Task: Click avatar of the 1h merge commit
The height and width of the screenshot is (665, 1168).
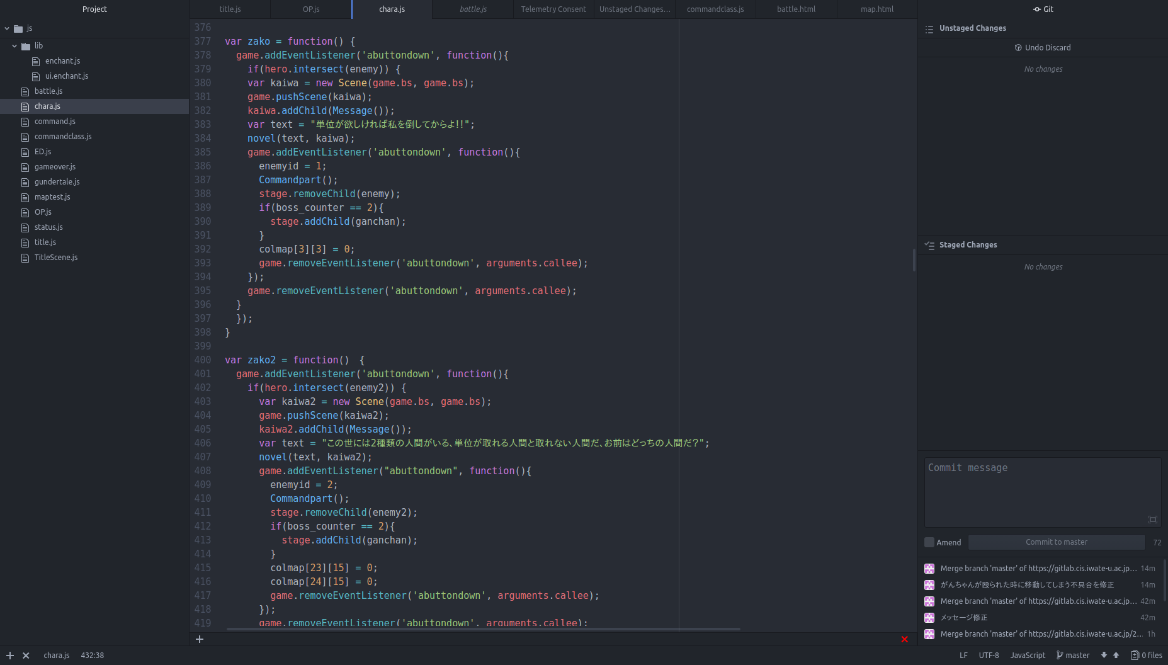Action: (929, 634)
